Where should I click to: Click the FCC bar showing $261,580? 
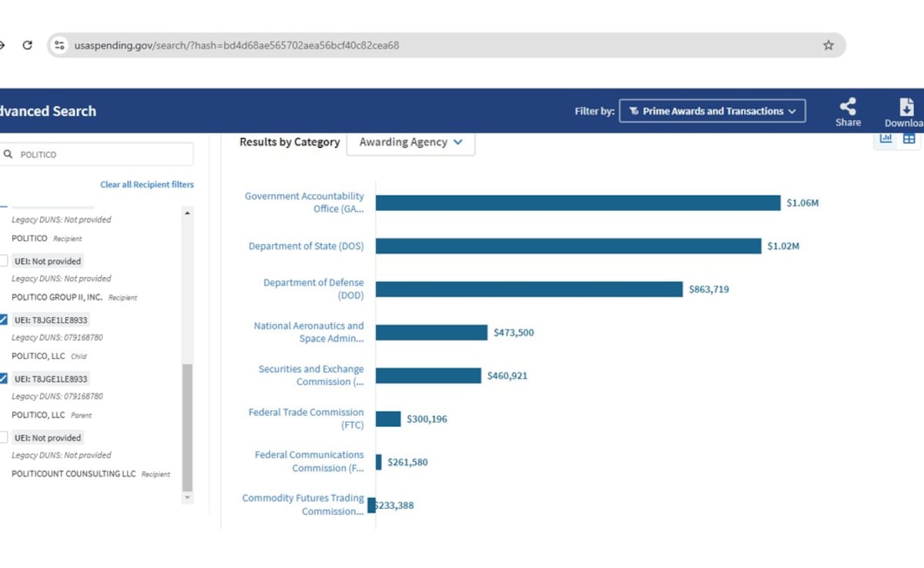[379, 462]
